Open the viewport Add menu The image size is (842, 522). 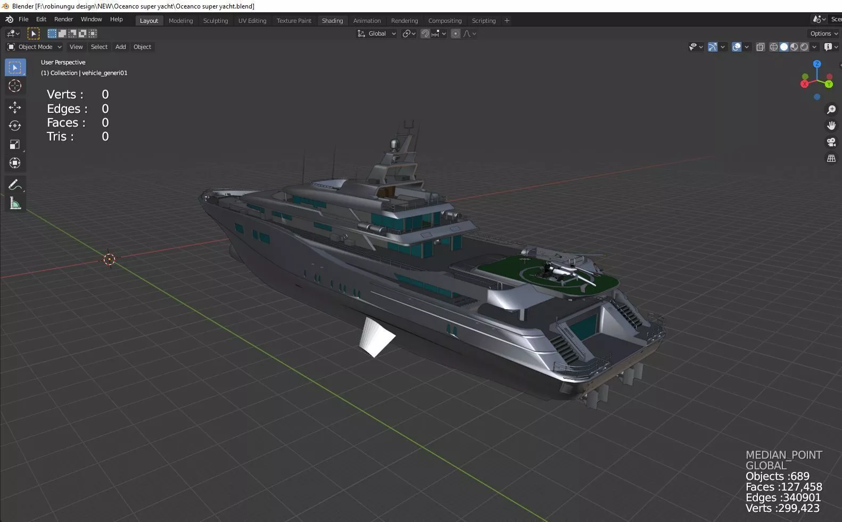click(x=121, y=47)
